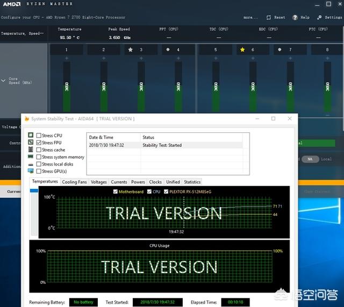This screenshot has height=307, width=344.
Task: Enable Stress CPU checkbox
Action: click(x=39, y=135)
